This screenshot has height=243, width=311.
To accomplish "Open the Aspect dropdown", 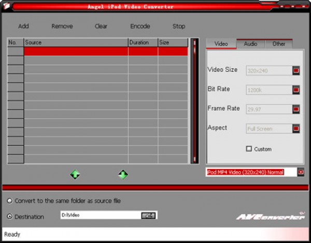I will 296,128.
